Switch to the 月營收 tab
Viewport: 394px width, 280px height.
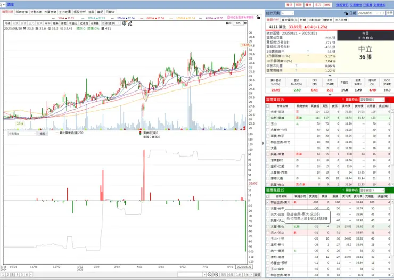tap(110, 12)
